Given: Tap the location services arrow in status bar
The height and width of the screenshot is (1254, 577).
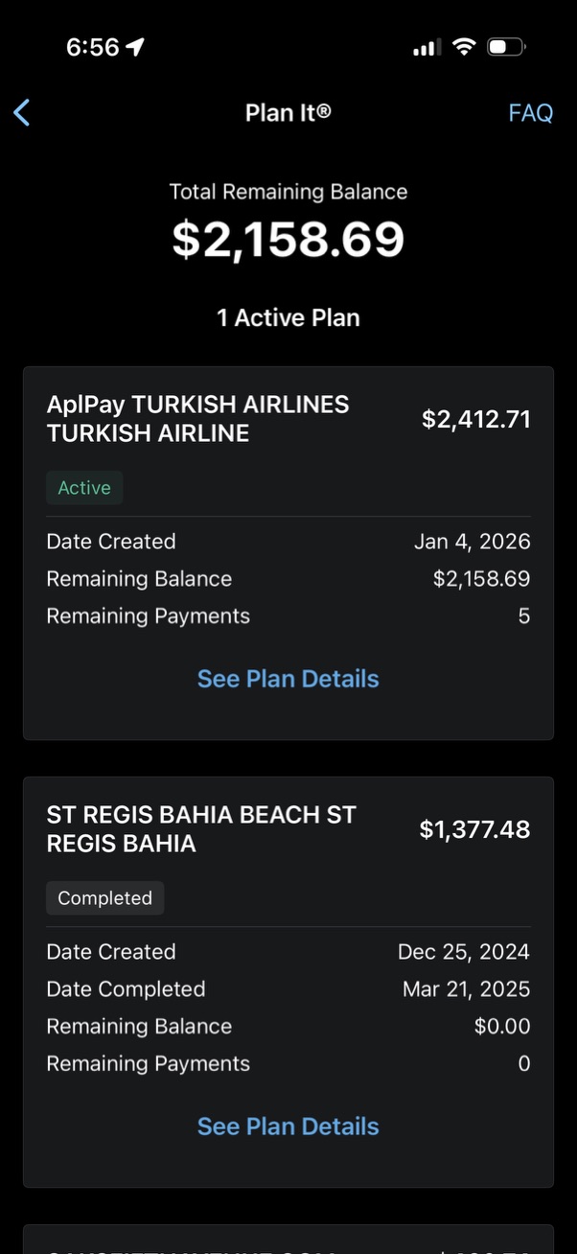Looking at the screenshot, I should coord(131,45).
